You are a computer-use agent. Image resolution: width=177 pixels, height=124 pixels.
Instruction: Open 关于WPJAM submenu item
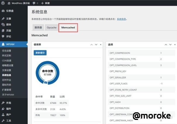click(8, 95)
